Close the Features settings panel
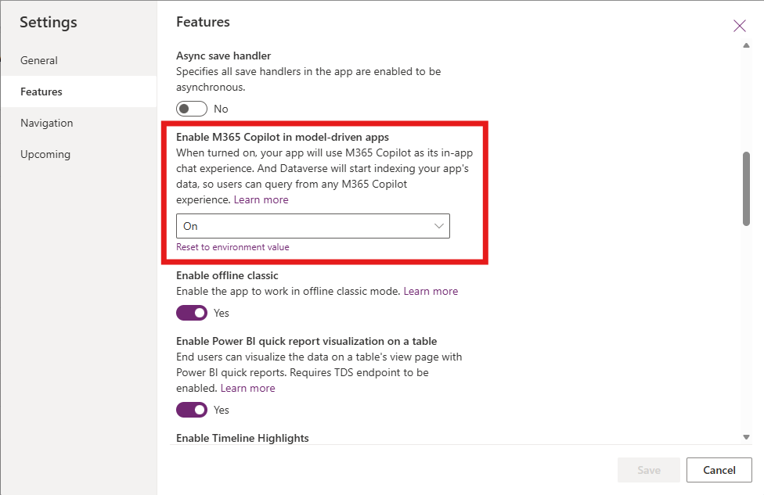Image resolution: width=764 pixels, height=495 pixels. [x=739, y=25]
